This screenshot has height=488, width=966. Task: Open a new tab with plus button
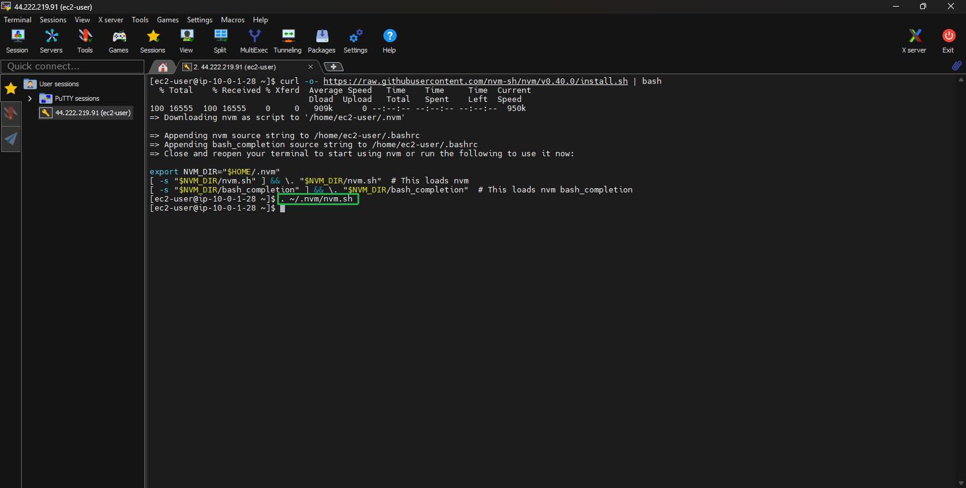click(333, 67)
